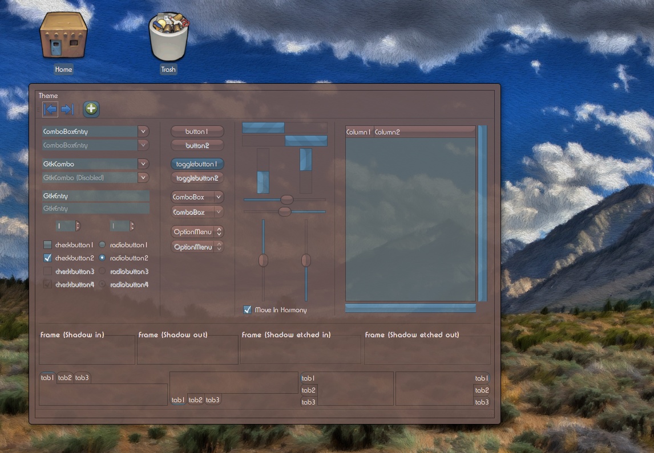Select radiobutton2
Screen dimensions: 654x453
[102, 258]
